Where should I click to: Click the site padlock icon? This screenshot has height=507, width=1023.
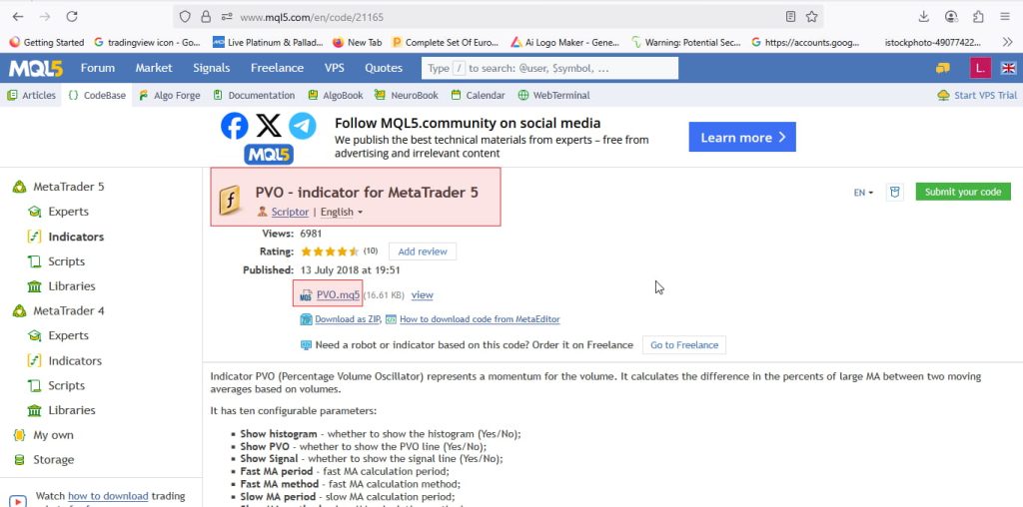[x=206, y=17]
